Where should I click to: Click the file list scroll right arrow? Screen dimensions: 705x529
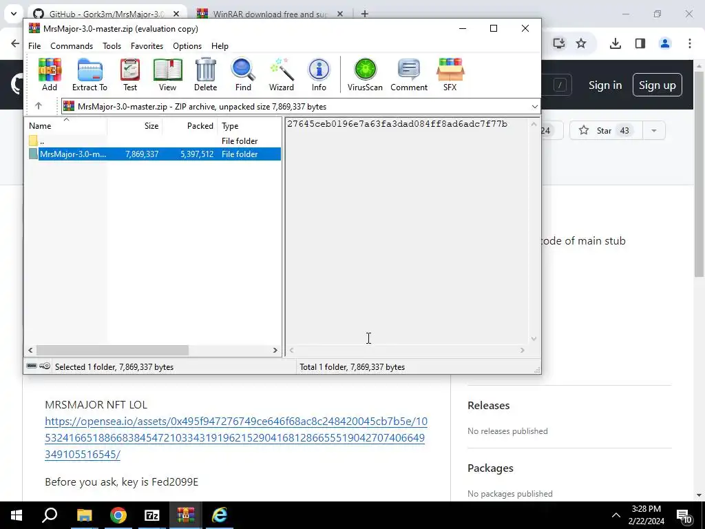pos(275,350)
